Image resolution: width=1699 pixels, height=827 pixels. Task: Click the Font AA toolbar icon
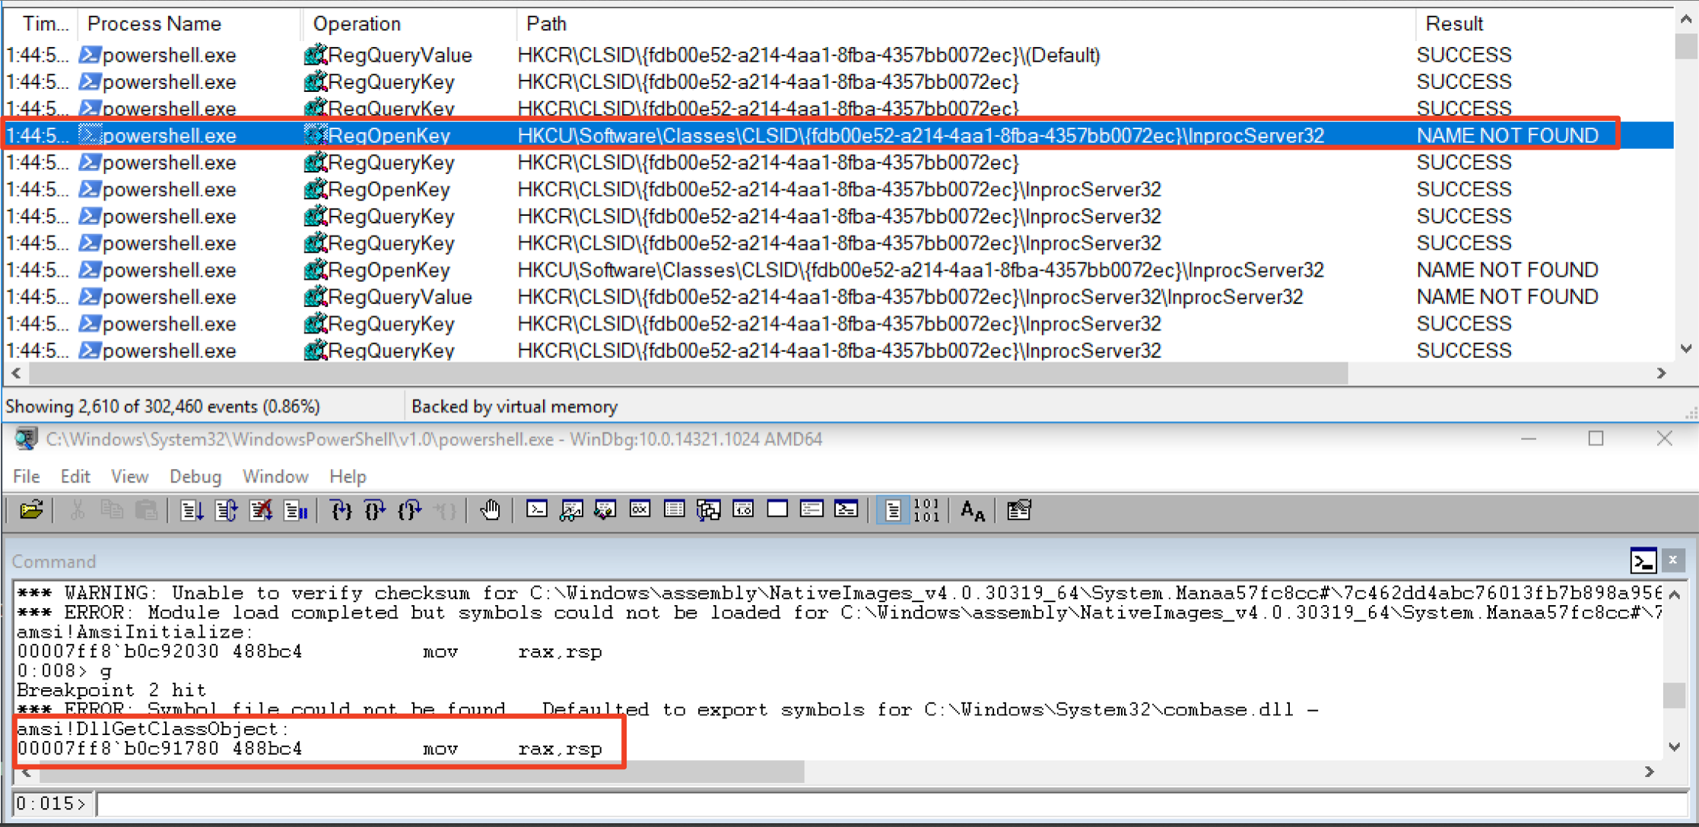972,510
